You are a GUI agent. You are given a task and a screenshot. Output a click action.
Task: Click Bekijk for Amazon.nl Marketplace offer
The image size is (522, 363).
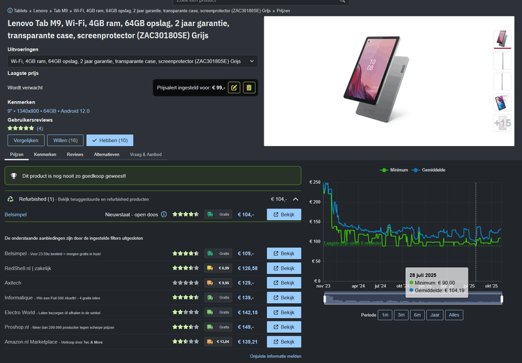(x=284, y=341)
